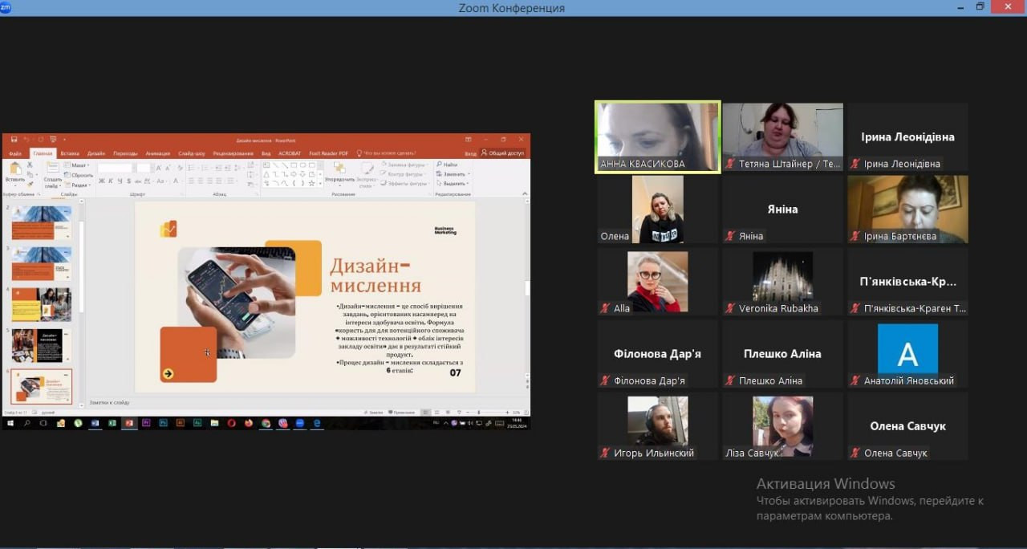Toggle bold Ж formatting

tap(101, 181)
